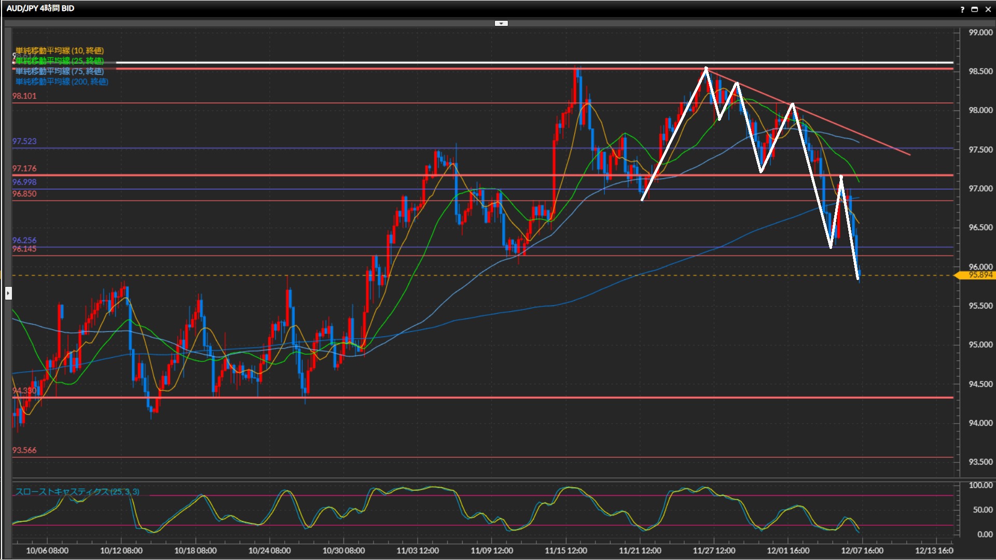The height and width of the screenshot is (560, 996).
Task: Maximize the AUD/JPY chart window
Action: (x=975, y=9)
